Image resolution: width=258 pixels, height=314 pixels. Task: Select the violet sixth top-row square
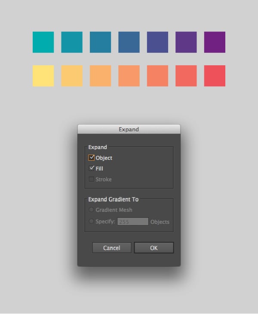point(186,42)
